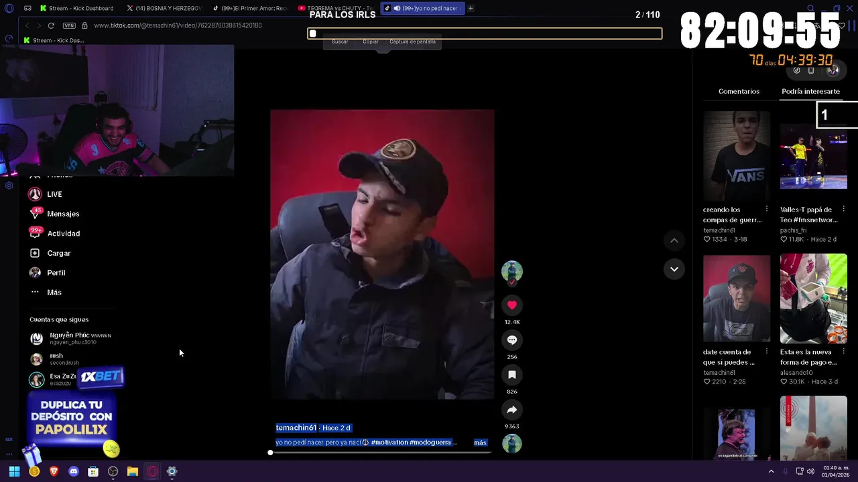Viewport: 858px width, 482px height.
Task: Open a new browser tab with plus
Action: click(471, 8)
